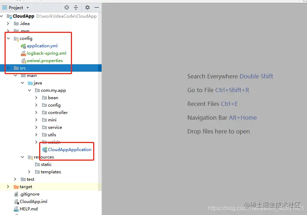Collapse the top-level config folder
The image size is (307, 215).
pos(8,38)
